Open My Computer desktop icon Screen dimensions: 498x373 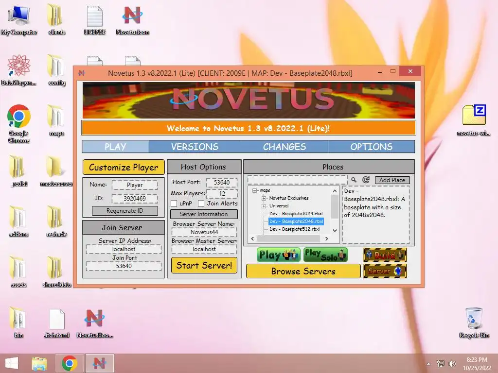pyautogui.click(x=19, y=19)
